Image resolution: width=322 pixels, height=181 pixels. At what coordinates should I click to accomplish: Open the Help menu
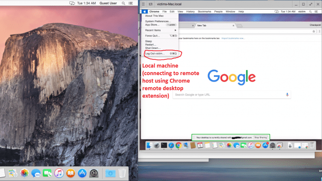(241, 12)
